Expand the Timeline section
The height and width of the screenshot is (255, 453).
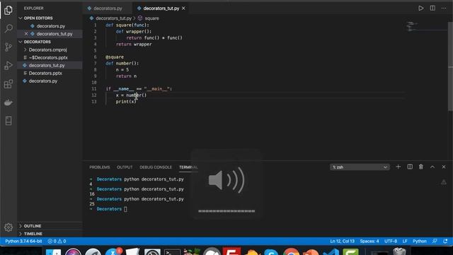tap(33, 234)
